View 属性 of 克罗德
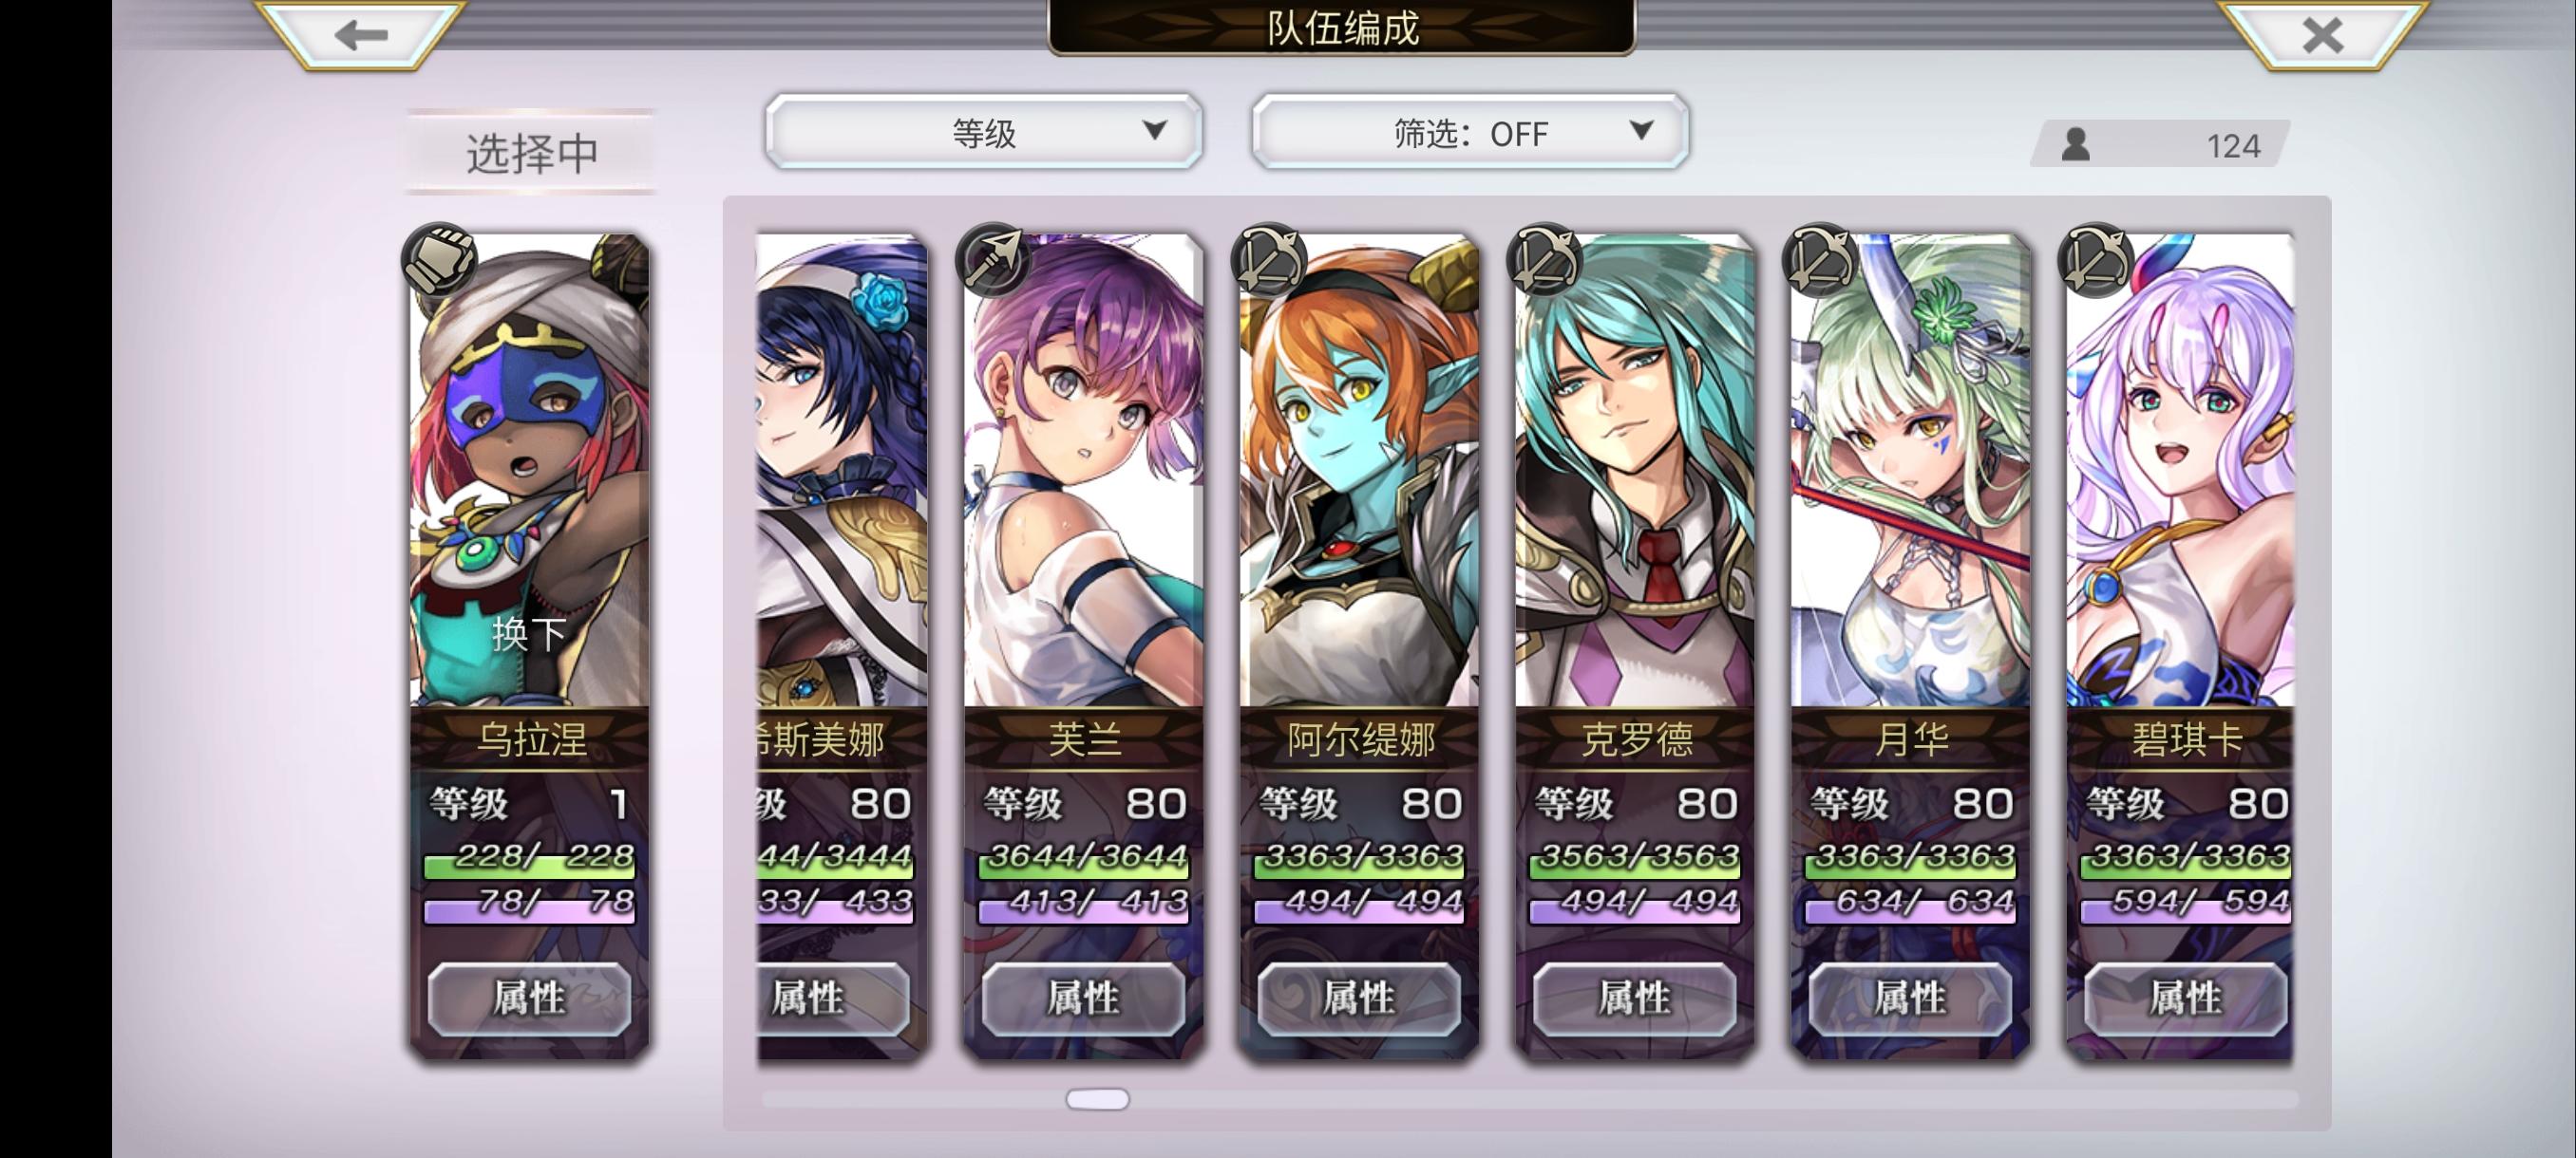Screen dimensions: 2576x1158 click(1635, 999)
